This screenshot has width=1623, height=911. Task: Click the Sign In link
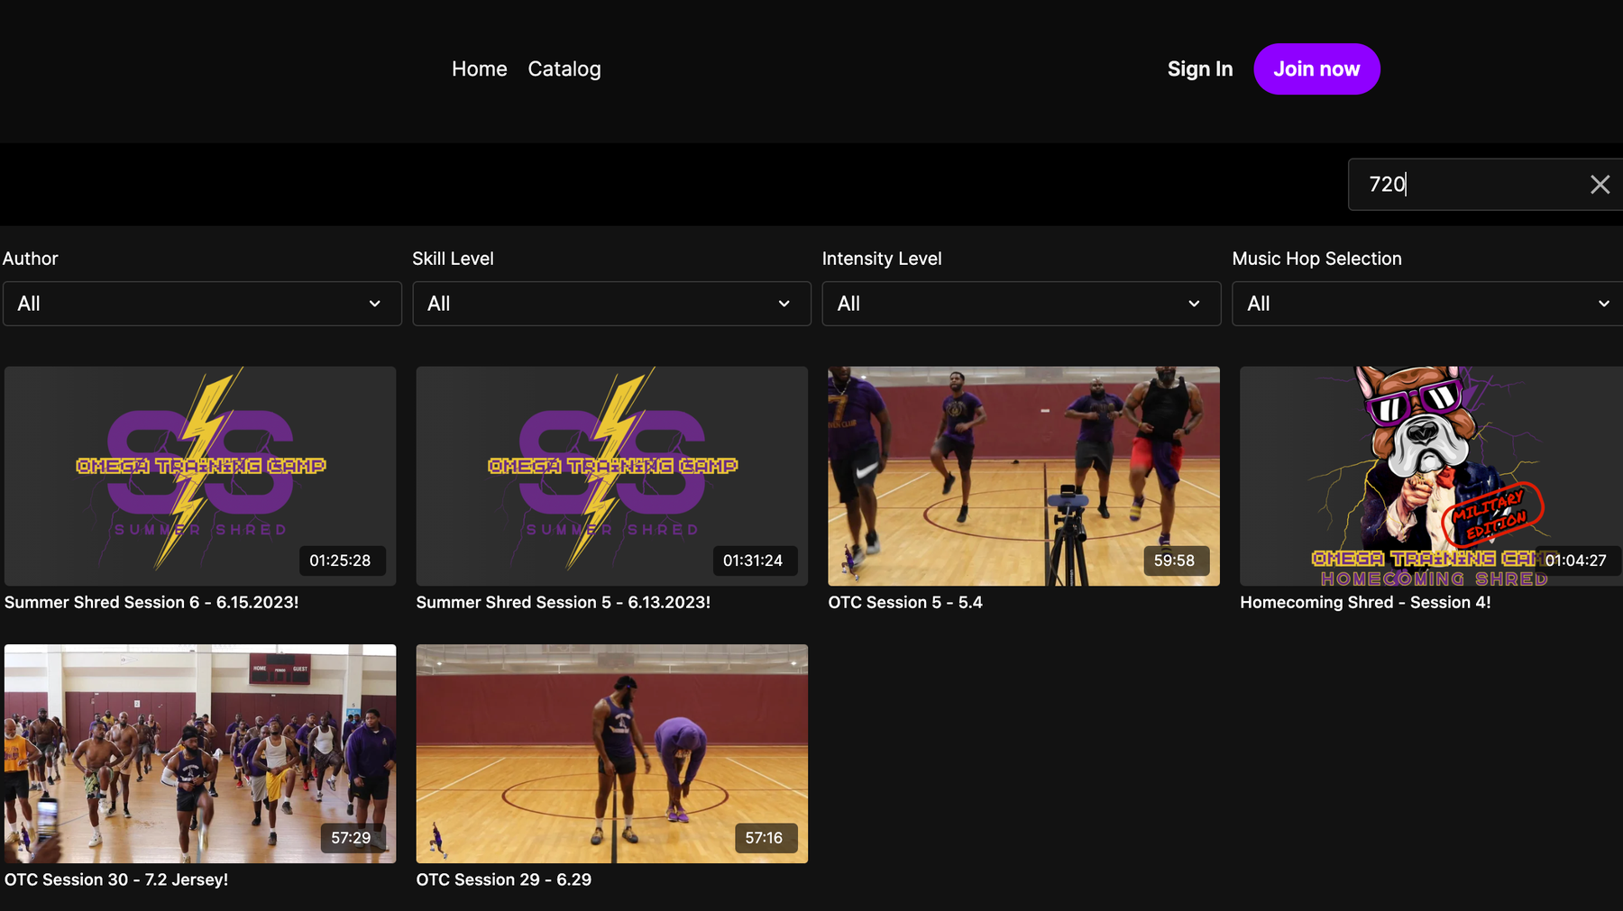coord(1199,69)
